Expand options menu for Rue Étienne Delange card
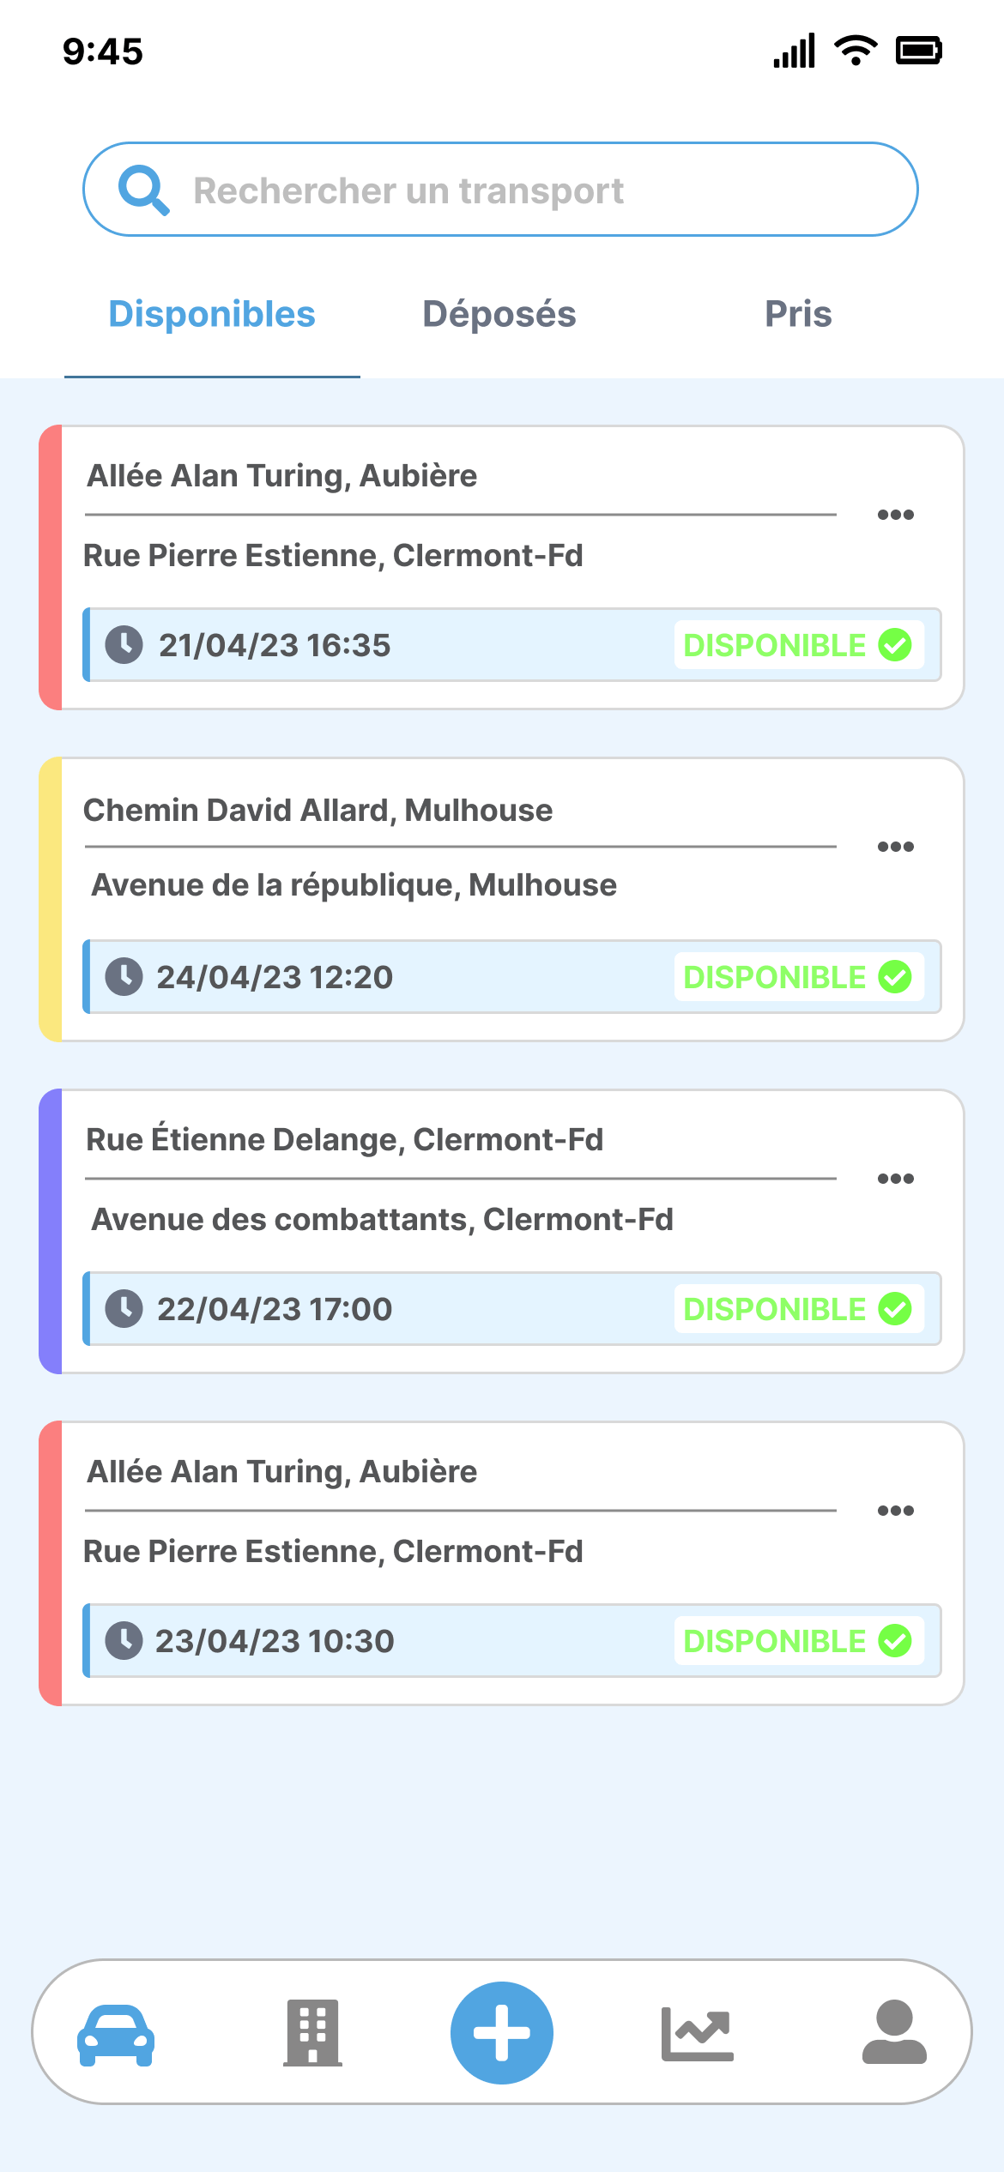The width and height of the screenshot is (1004, 2172). 895,1179
